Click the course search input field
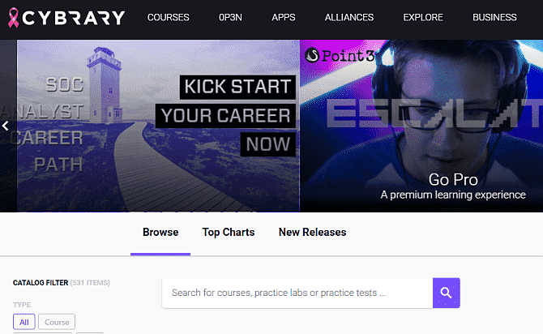 tap(297, 293)
